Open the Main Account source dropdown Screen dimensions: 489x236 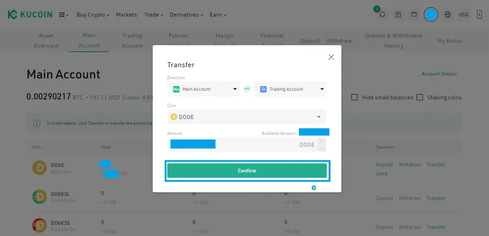(204, 89)
